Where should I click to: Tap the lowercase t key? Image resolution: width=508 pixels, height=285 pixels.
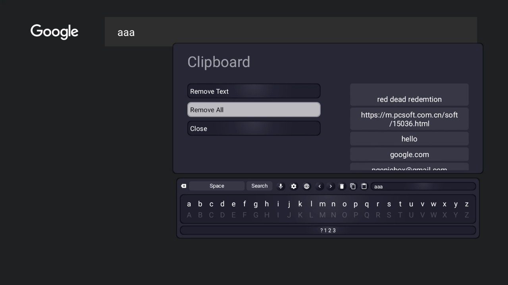[400, 204]
